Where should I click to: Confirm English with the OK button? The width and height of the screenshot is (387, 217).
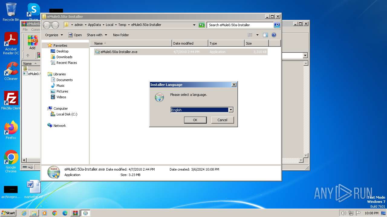click(195, 120)
